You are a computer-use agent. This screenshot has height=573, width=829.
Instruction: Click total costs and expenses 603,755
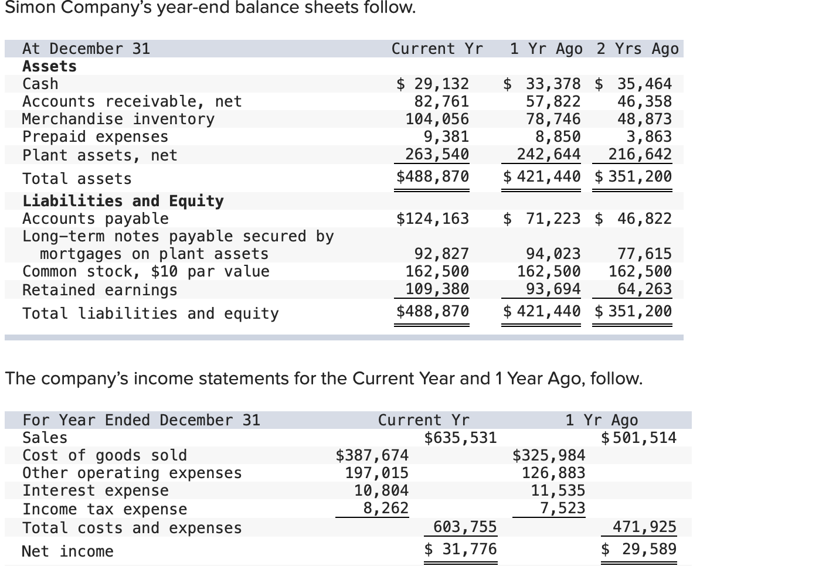tap(466, 527)
